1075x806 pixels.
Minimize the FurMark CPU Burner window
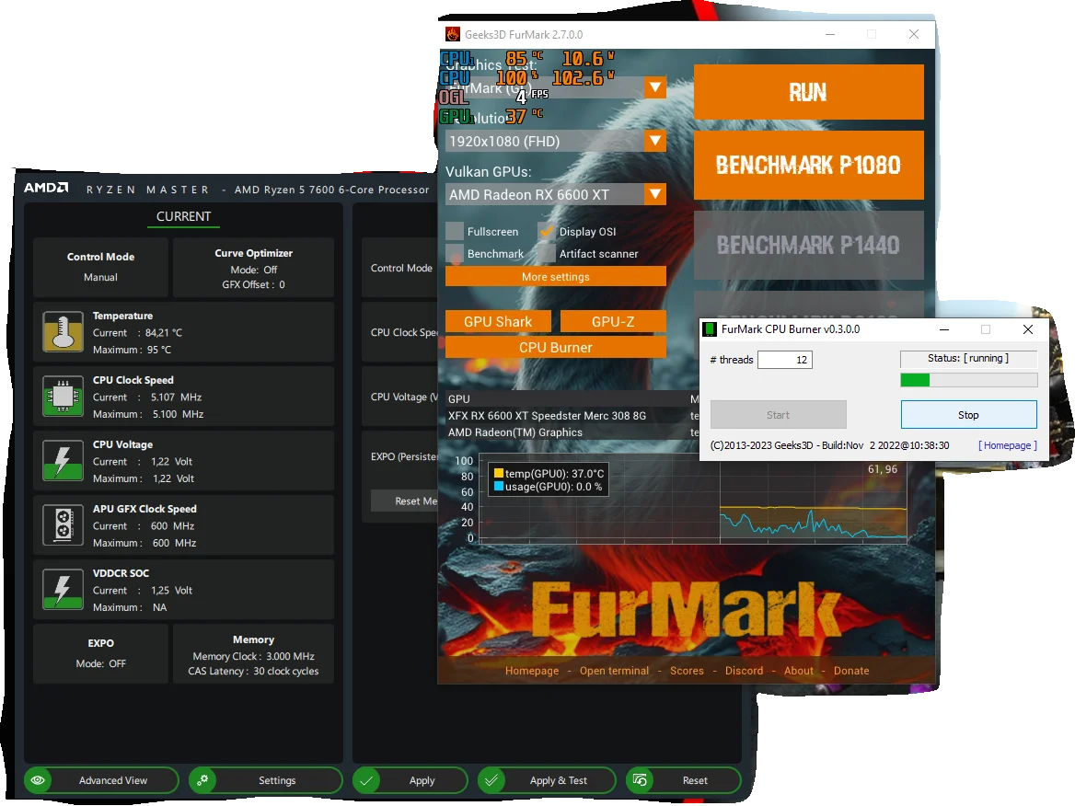(944, 329)
